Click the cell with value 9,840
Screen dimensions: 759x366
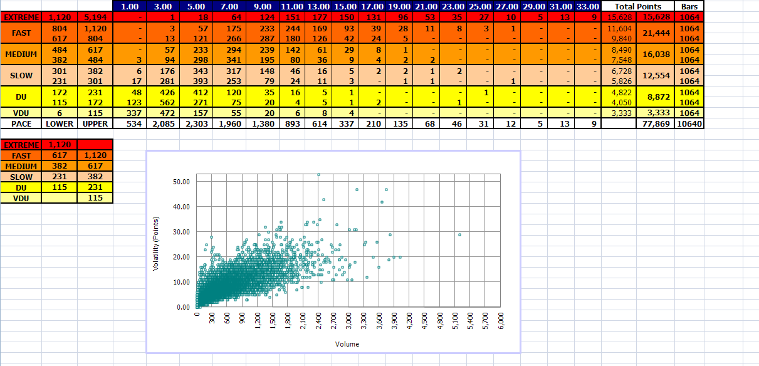tap(619, 38)
